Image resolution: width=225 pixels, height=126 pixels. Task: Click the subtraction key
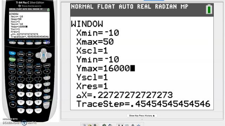pyautogui.click(x=47, y=91)
